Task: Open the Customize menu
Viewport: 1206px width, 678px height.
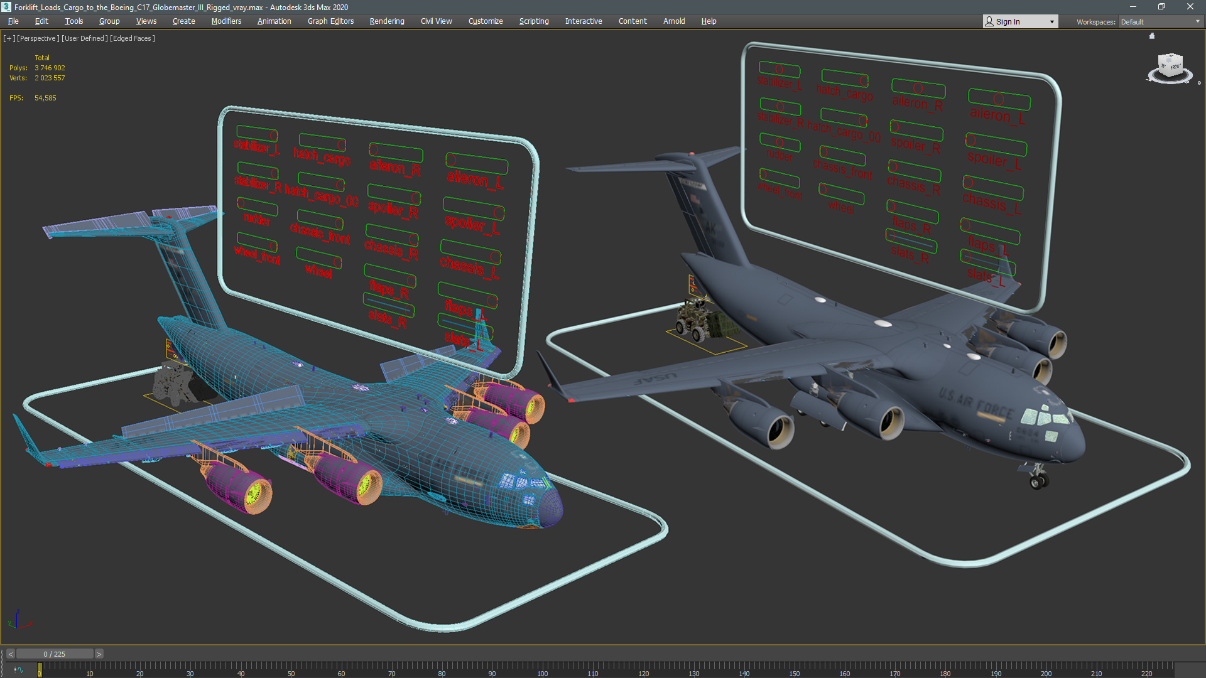Action: [486, 21]
